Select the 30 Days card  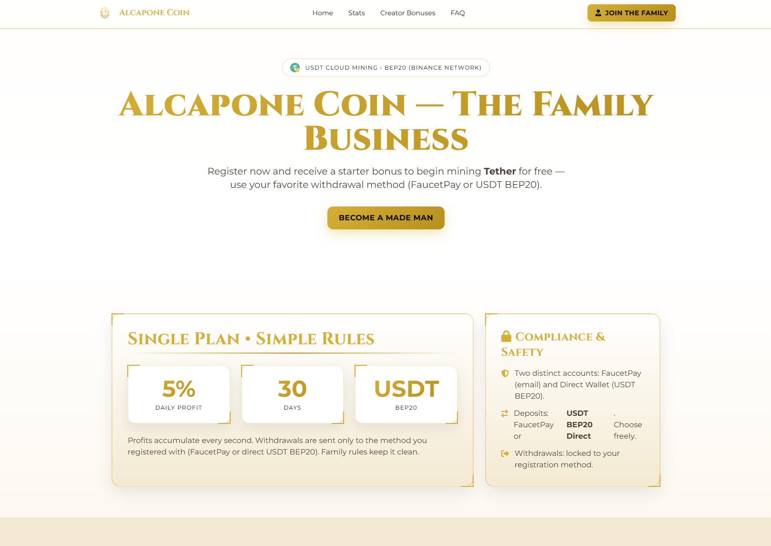click(x=292, y=394)
